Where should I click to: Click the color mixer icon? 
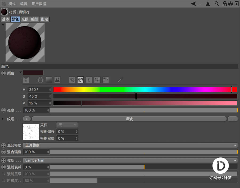pos(97,80)
